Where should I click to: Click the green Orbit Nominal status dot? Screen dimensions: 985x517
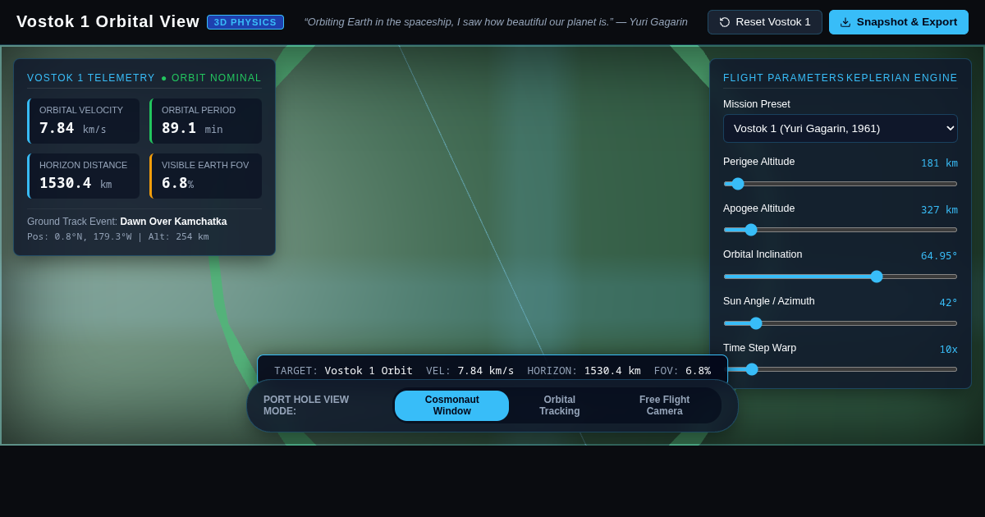coord(164,78)
